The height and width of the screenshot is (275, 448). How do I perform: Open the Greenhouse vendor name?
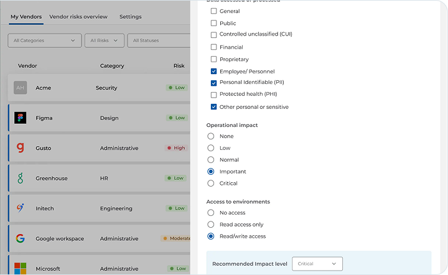[52, 178]
